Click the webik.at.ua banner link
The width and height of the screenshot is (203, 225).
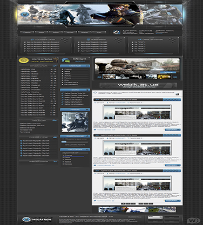(138, 85)
